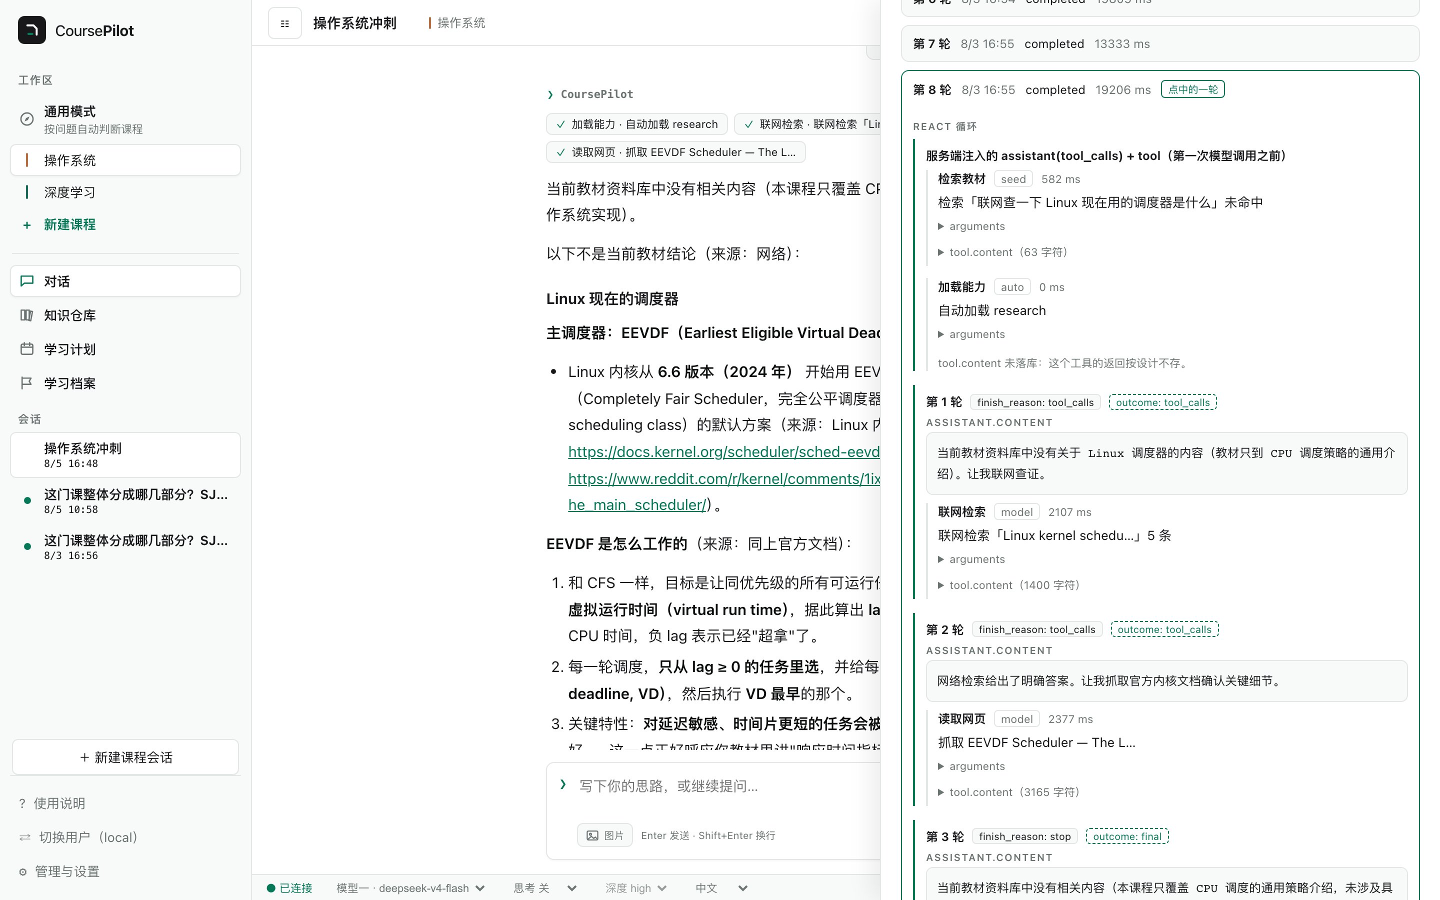Click the swap arrows icon for 切换用户
The width and height of the screenshot is (1440, 900).
pyautogui.click(x=24, y=837)
